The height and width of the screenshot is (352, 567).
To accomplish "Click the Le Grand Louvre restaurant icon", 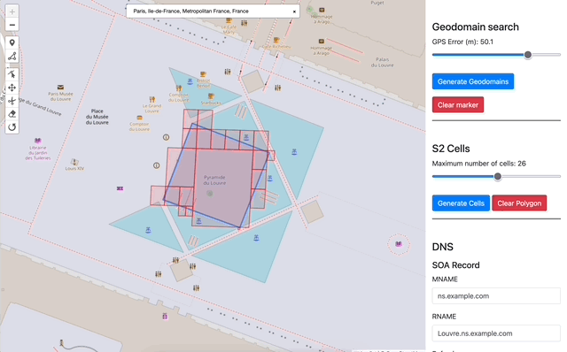I will pyautogui.click(x=152, y=99).
